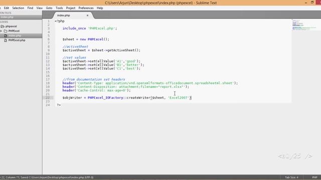
Task: Open the View menu
Action: coord(39,8)
